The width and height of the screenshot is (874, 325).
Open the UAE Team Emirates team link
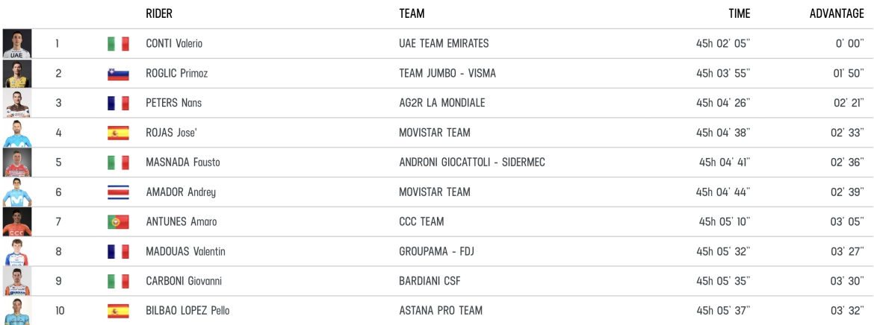444,44
